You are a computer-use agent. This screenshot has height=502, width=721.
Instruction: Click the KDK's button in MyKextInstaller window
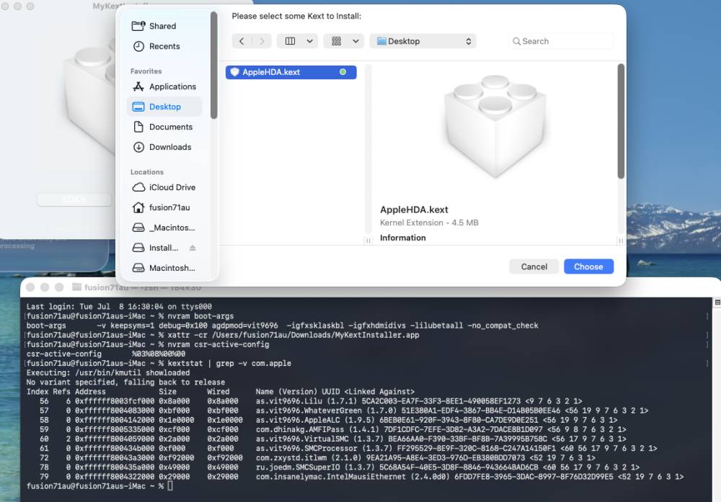[74, 200]
